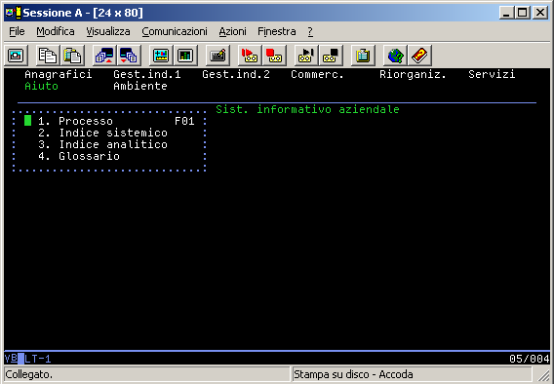Viewport: 554px width, 384px height.
Task: Open the Modifica menu
Action: pyautogui.click(x=56, y=32)
